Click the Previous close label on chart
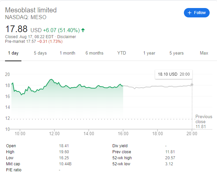 point(204,119)
